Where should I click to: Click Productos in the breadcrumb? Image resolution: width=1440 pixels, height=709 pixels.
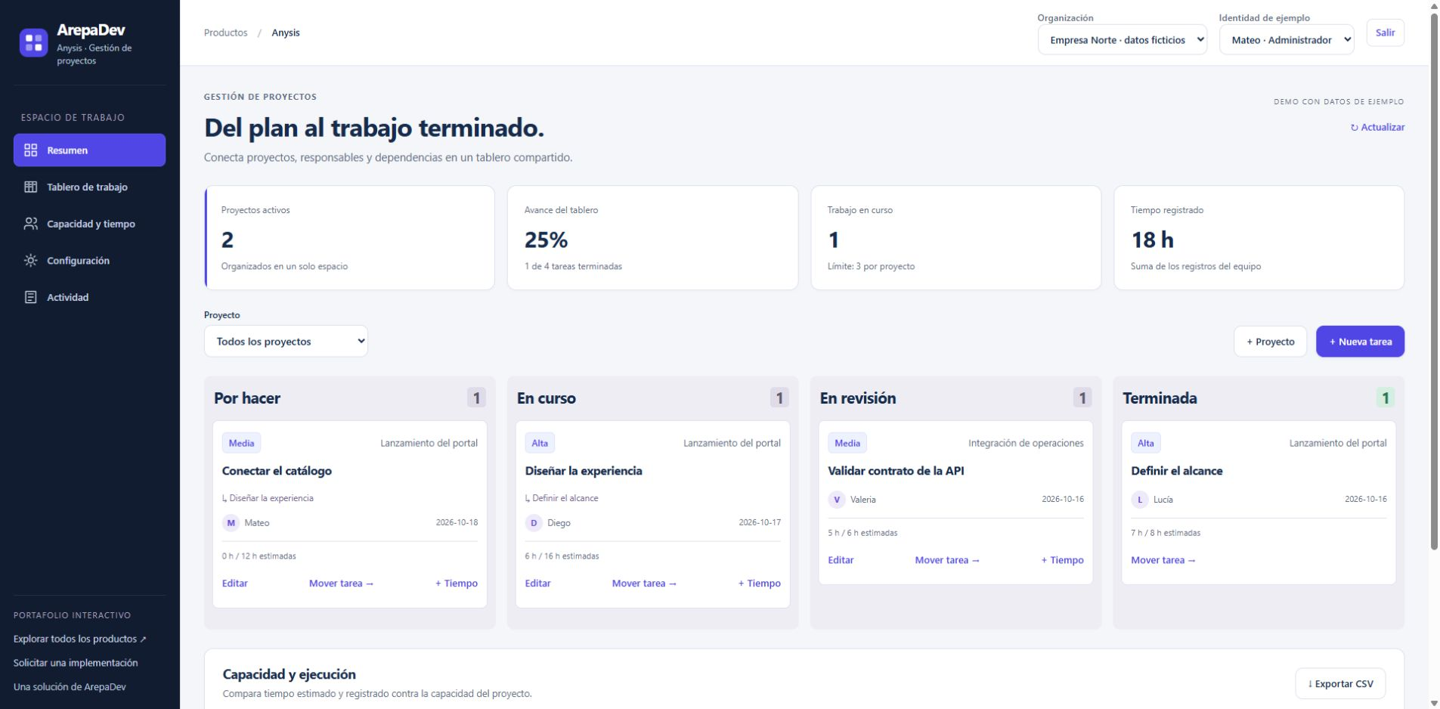point(225,33)
